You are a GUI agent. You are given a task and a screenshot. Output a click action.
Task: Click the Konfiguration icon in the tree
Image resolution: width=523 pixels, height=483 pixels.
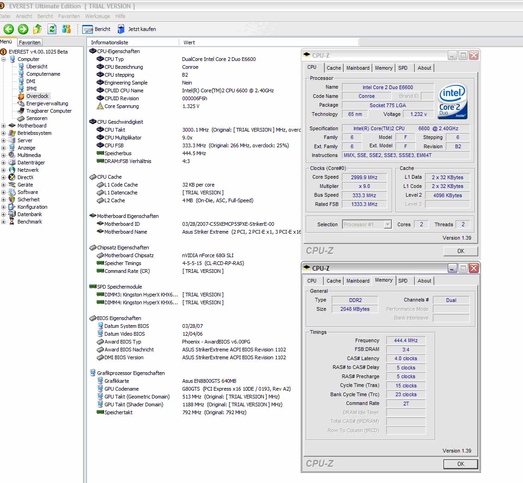click(12, 207)
